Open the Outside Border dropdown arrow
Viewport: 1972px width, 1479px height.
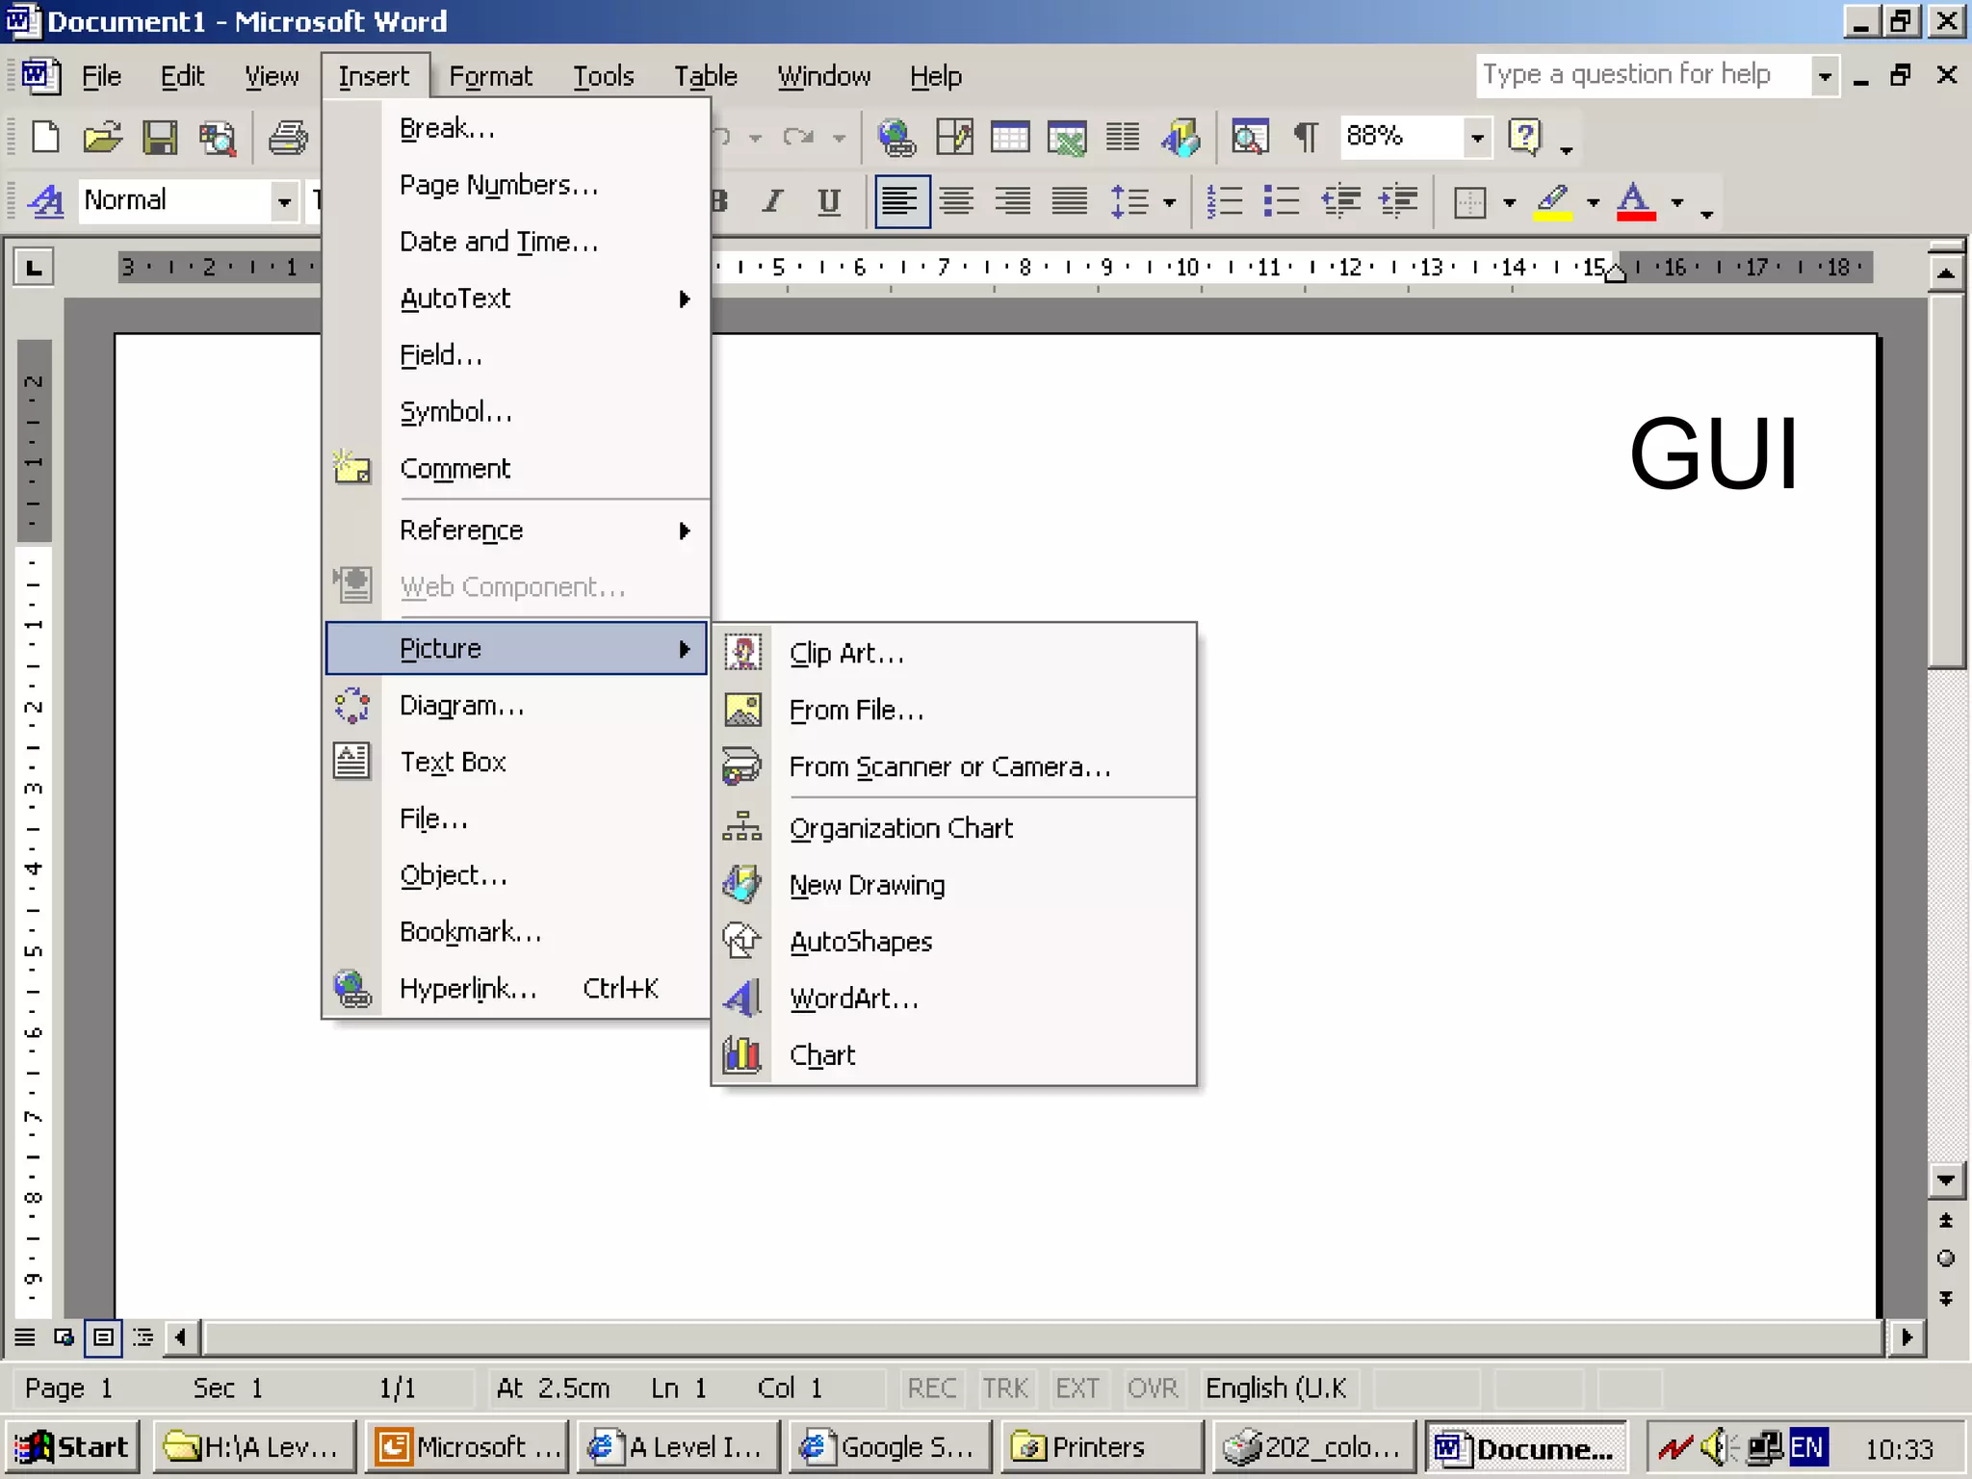[1509, 202]
